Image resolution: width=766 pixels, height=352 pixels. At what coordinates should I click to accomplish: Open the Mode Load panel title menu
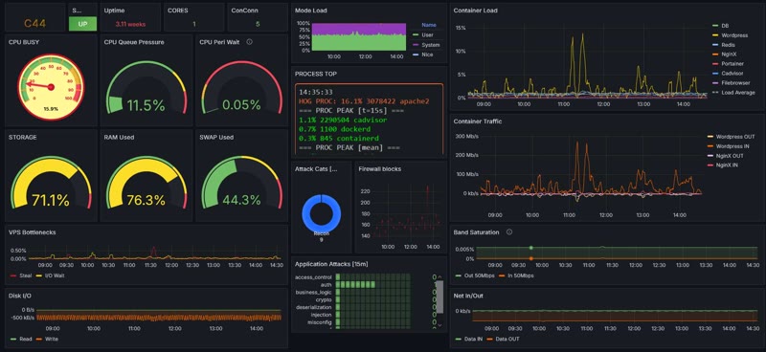click(x=310, y=11)
